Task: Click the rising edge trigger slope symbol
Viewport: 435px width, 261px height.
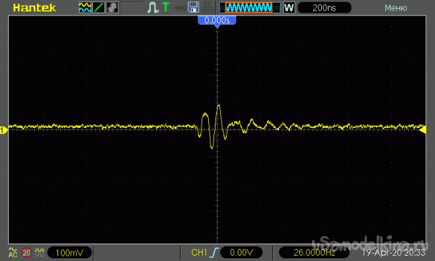Action: tap(214, 252)
